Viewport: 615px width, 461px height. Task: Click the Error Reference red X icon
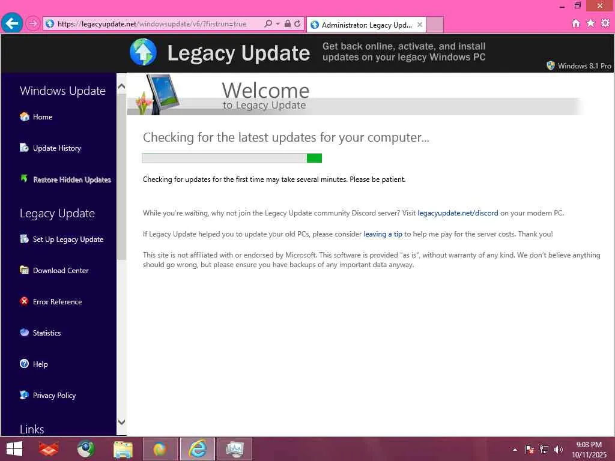click(24, 301)
